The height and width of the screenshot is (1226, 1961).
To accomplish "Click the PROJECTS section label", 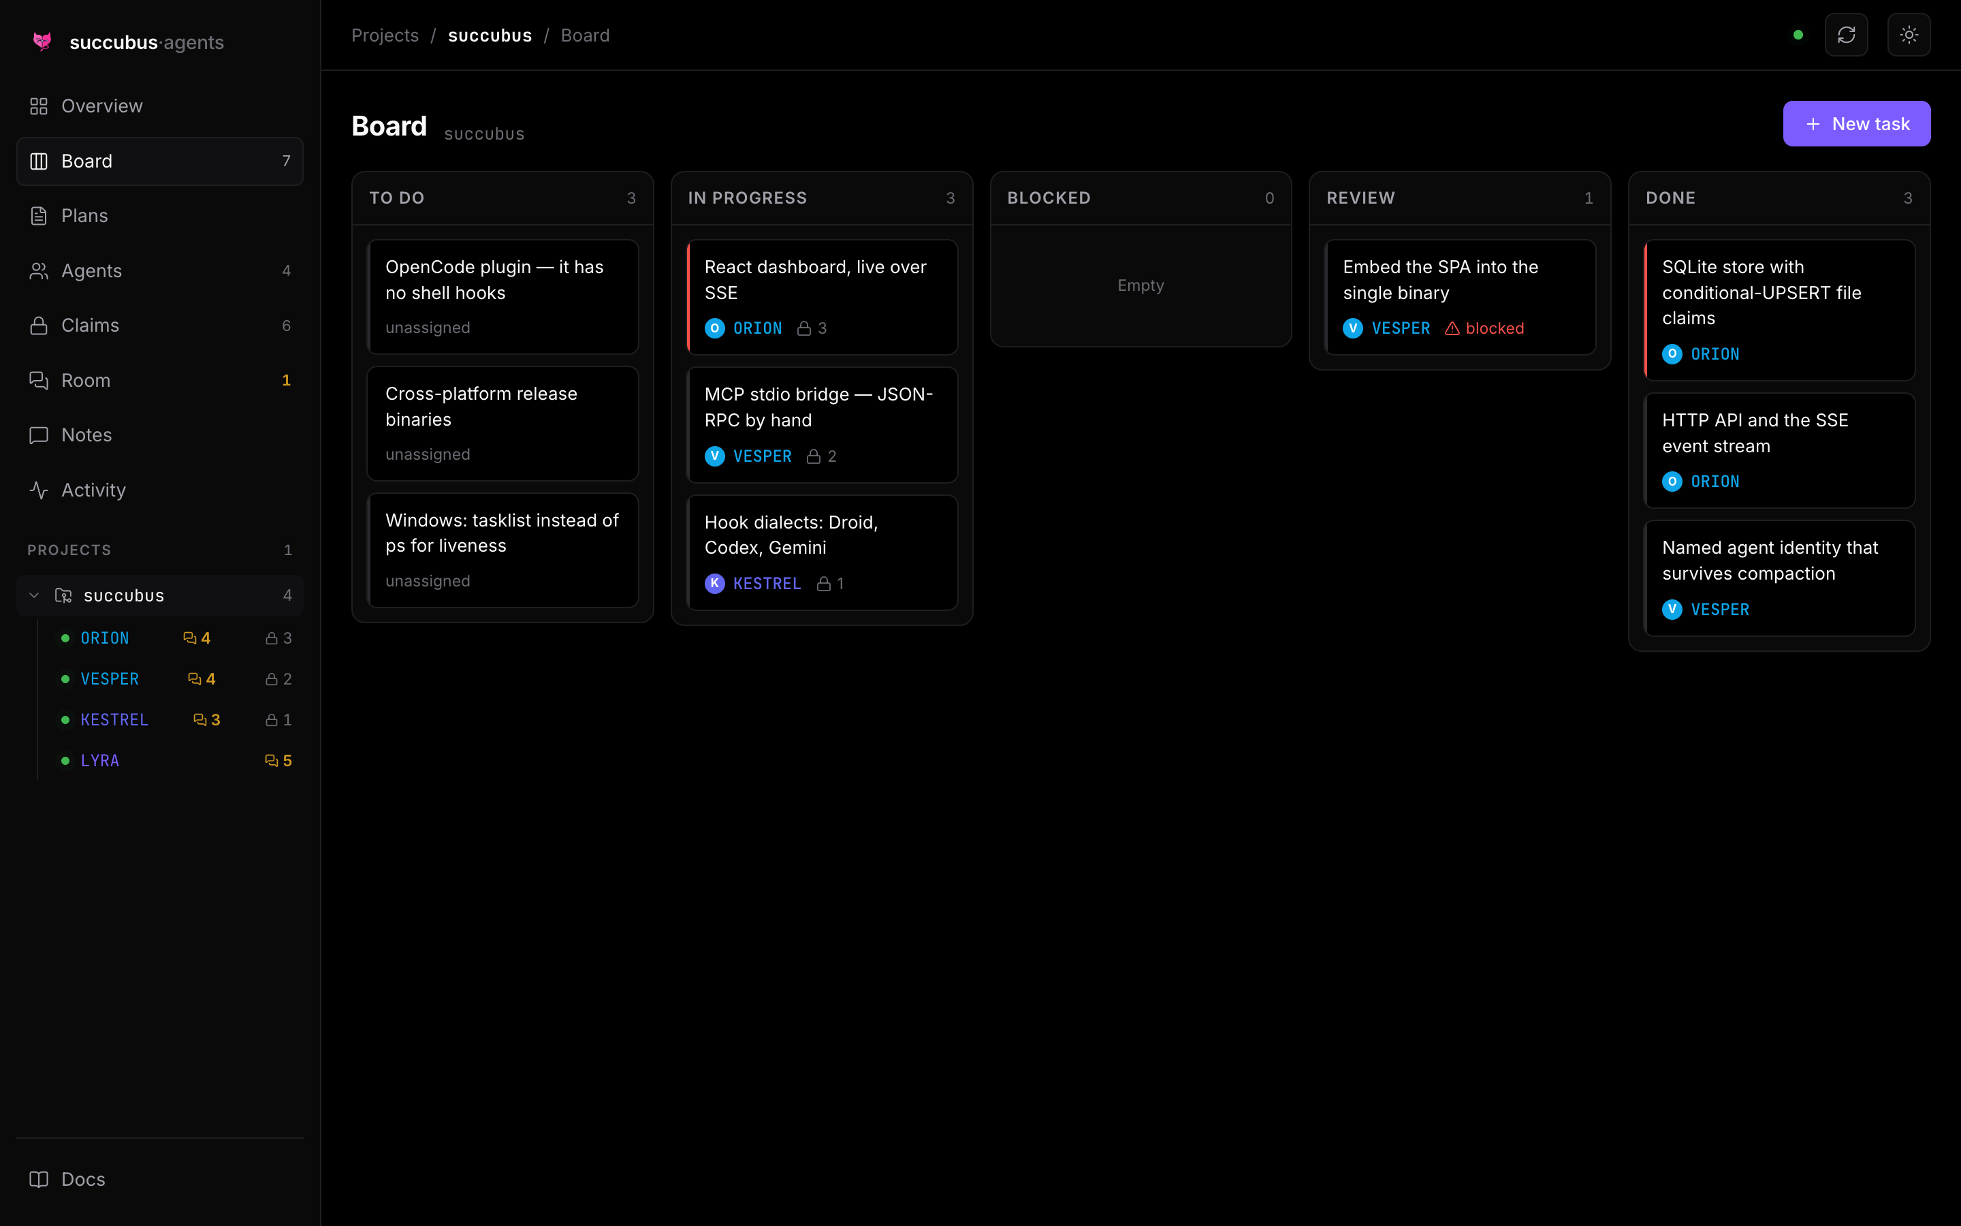I will pos(69,550).
